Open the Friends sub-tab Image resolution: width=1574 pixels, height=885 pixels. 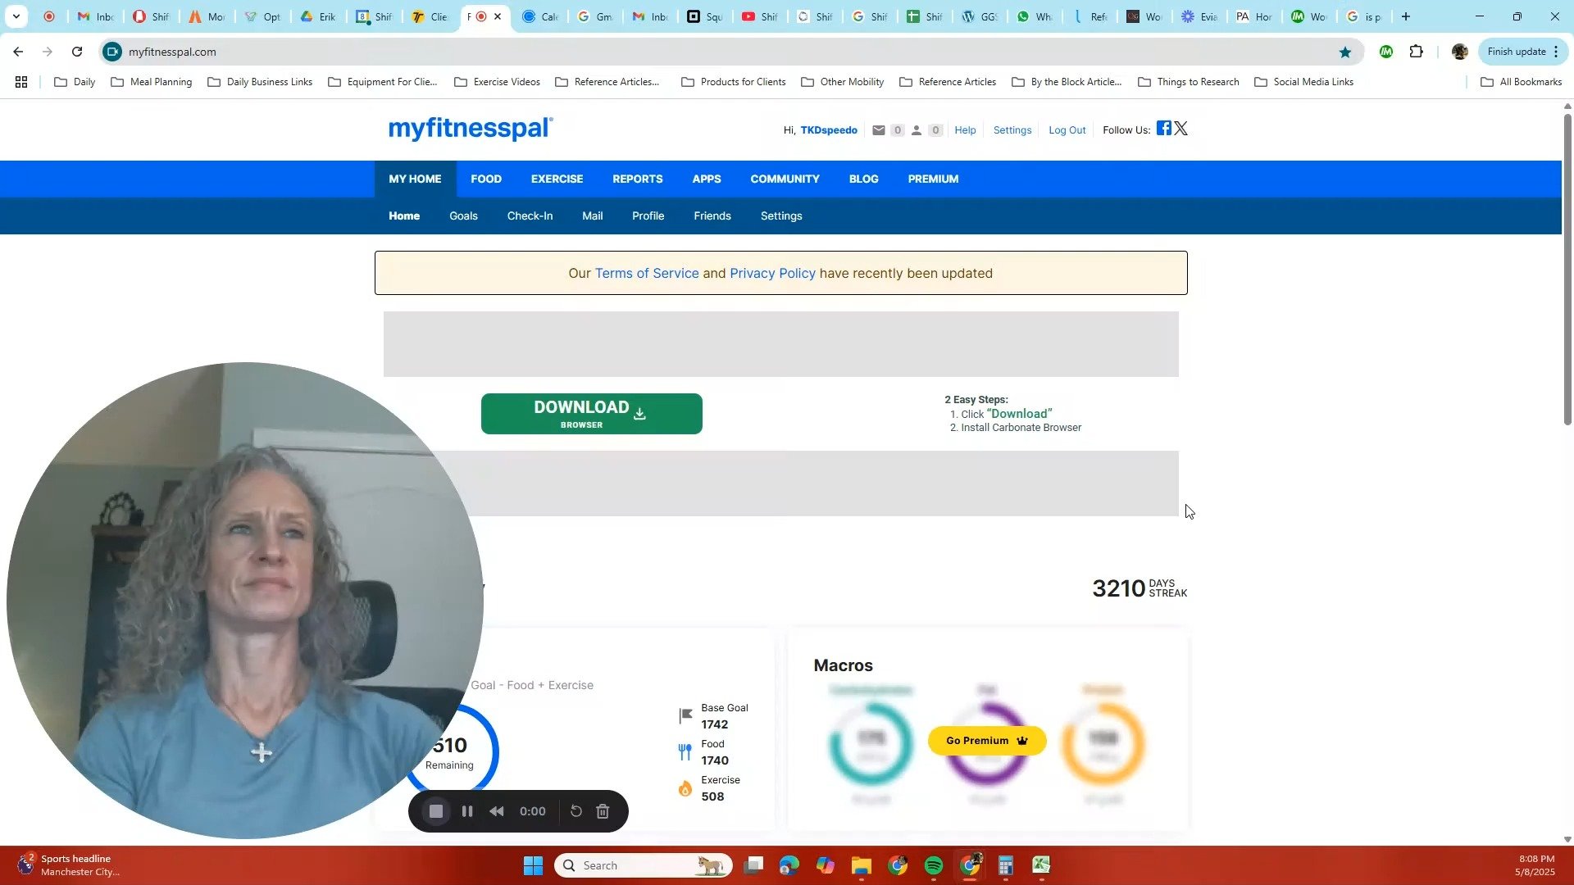click(712, 216)
